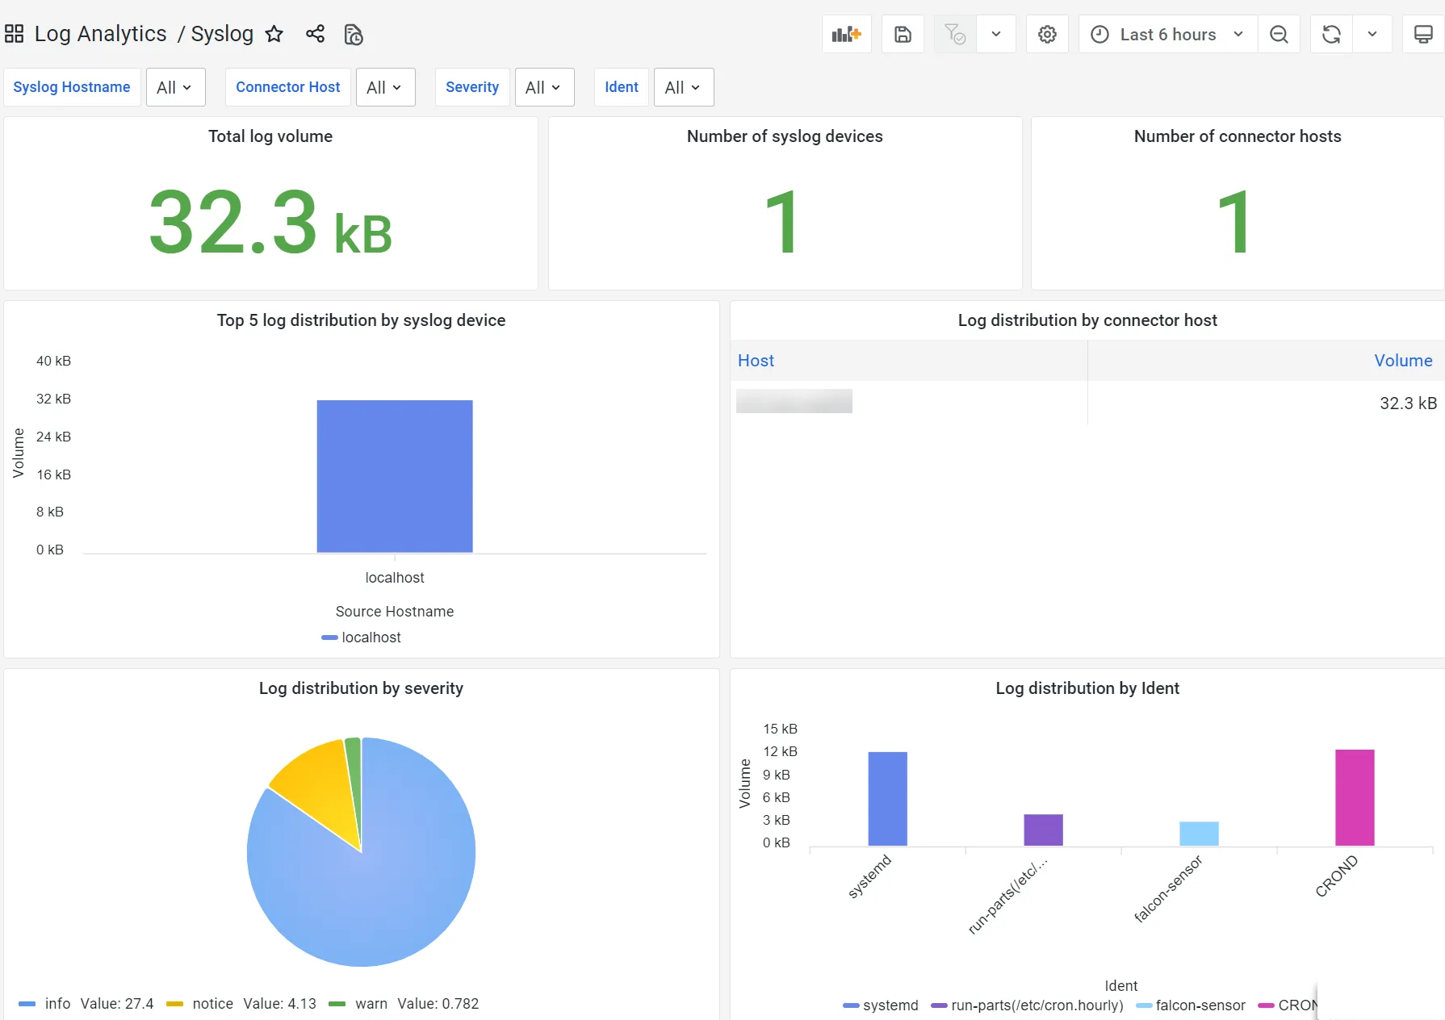The width and height of the screenshot is (1445, 1020).
Task: Open dashboard settings with the gear icon
Action: point(1047,34)
